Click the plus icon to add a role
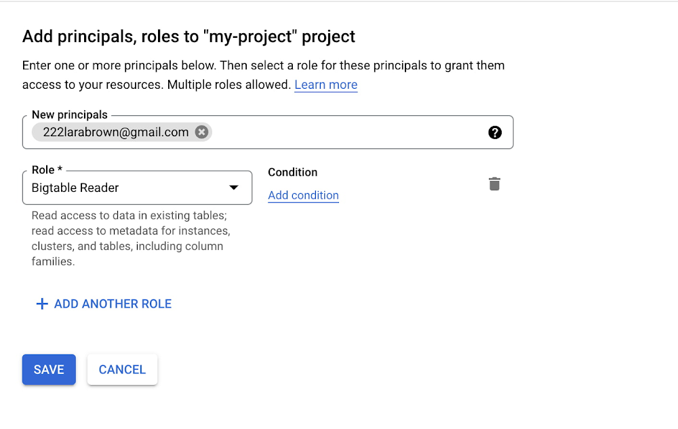Viewport: 678px width, 429px height. click(x=42, y=304)
